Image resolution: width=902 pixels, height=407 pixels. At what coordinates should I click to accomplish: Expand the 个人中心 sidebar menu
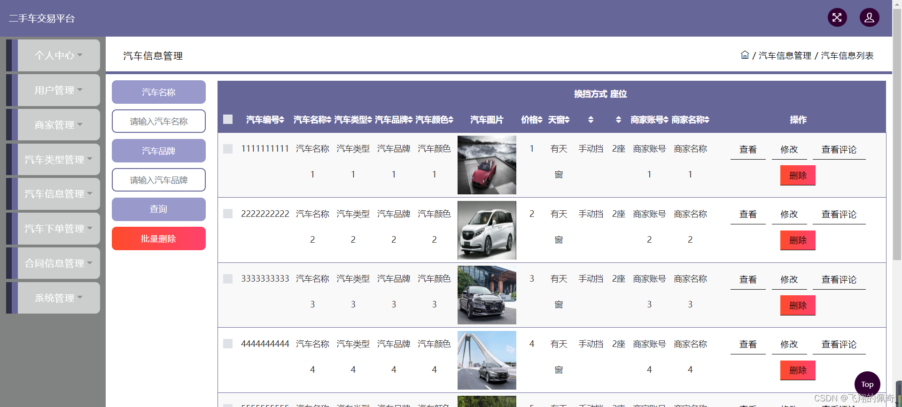[58, 55]
